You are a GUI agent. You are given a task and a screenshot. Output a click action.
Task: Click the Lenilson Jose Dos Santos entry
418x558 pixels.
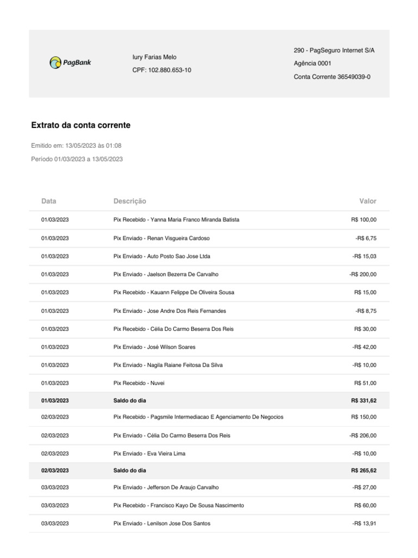click(x=162, y=524)
